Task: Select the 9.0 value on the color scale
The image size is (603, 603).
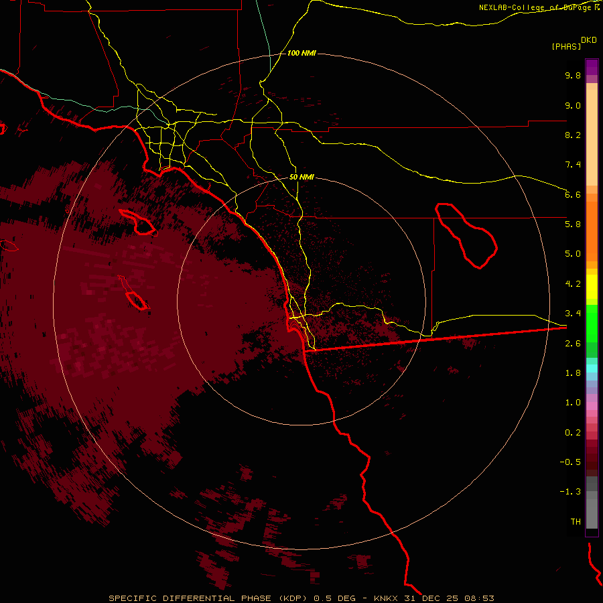Action: pyautogui.click(x=573, y=105)
